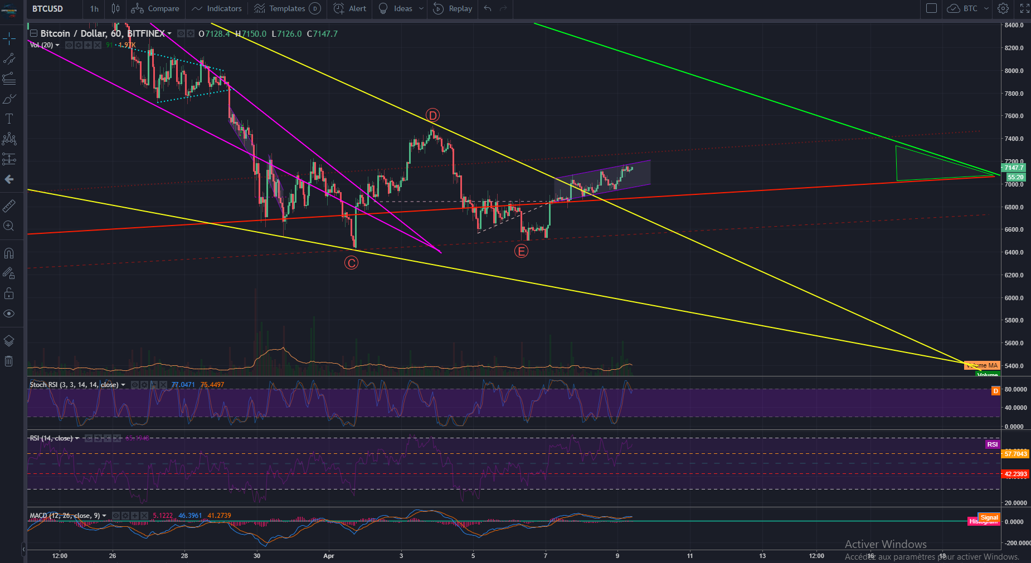Hide the RSI (14, close) indicator

click(89, 438)
